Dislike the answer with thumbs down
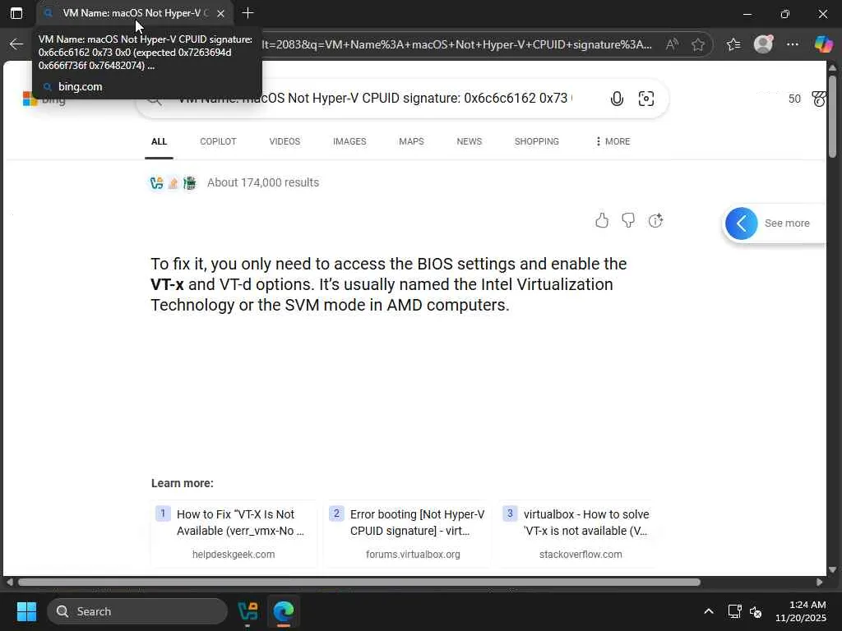842x631 pixels. [x=628, y=220]
